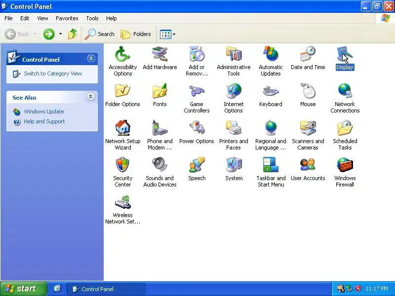The image size is (395, 296).
Task: Go up one folder level
Action: (x=73, y=34)
